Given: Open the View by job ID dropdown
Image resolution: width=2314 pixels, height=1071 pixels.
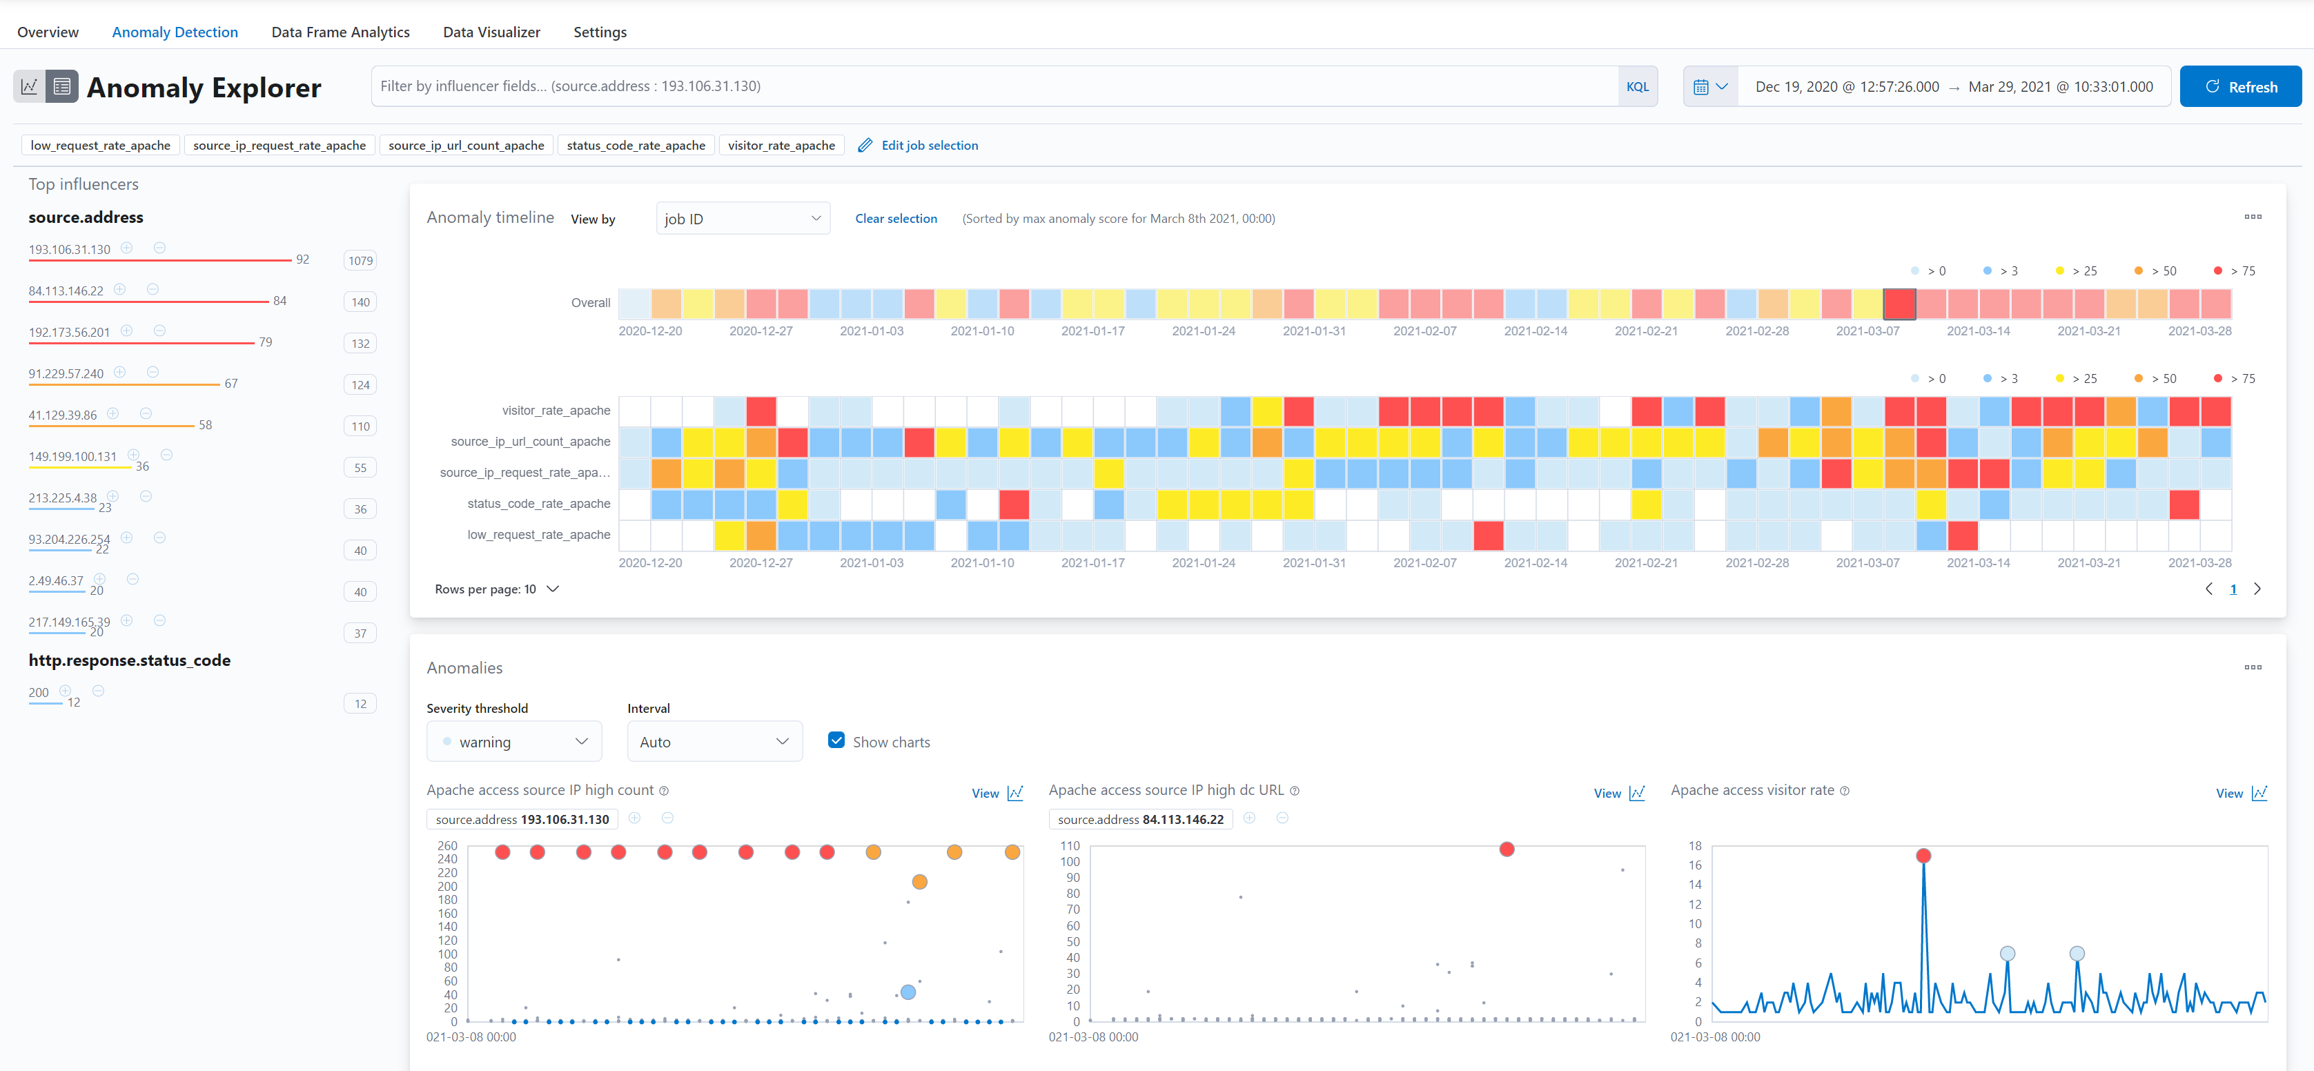Looking at the screenshot, I should click(x=742, y=218).
